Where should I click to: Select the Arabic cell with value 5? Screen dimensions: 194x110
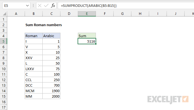coord(52,47)
